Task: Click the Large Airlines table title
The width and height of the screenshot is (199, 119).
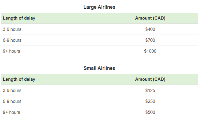Action: (x=99, y=7)
